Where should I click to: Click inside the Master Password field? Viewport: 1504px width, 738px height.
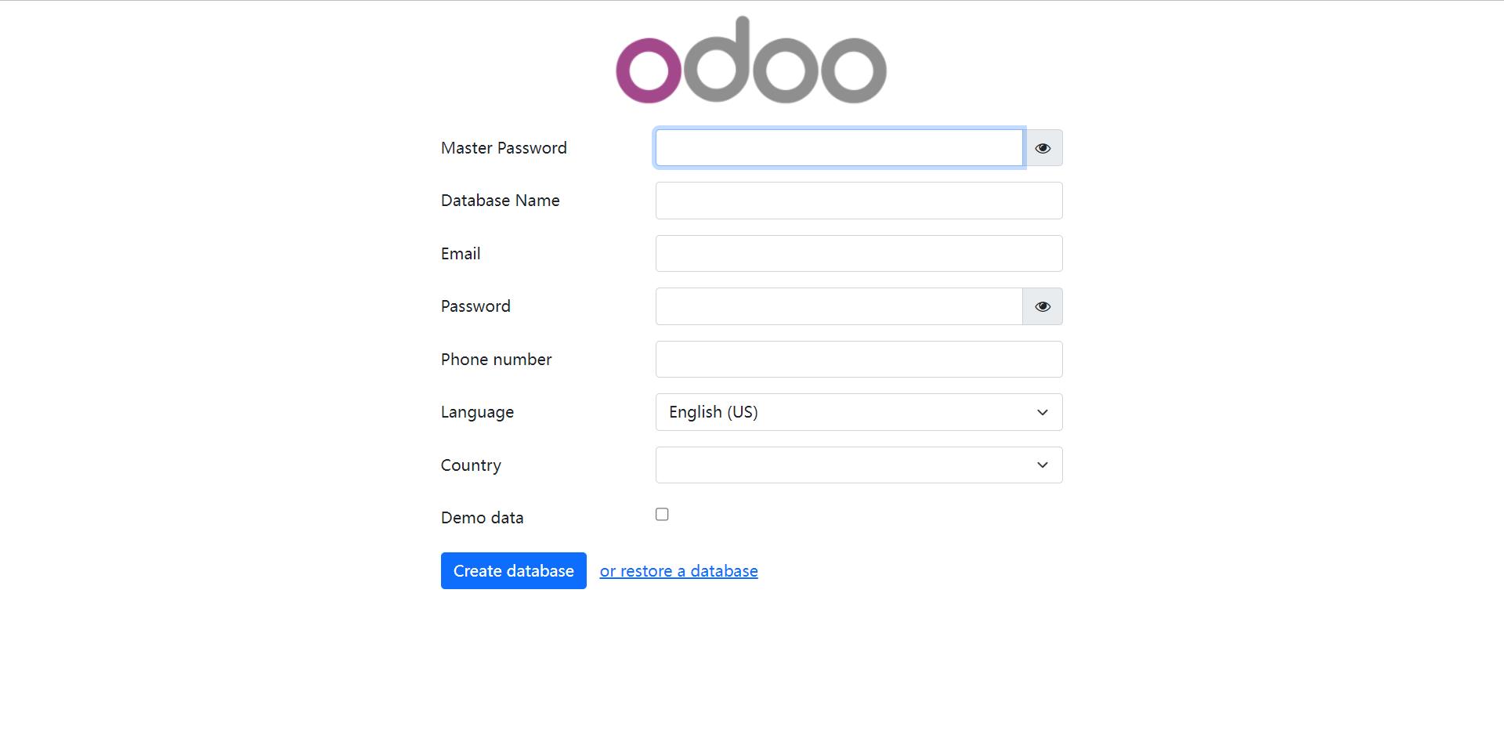pyautogui.click(x=838, y=147)
